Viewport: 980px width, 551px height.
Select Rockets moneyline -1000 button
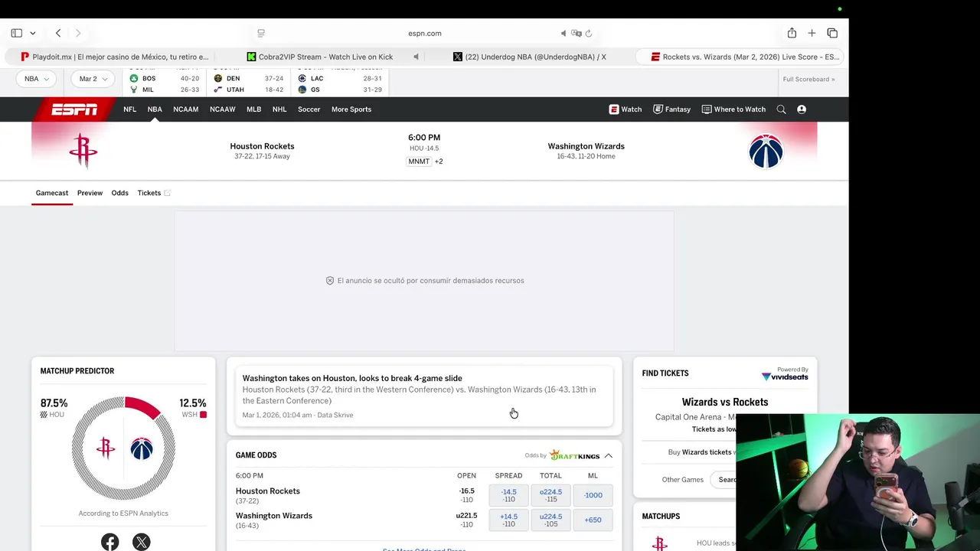click(593, 495)
